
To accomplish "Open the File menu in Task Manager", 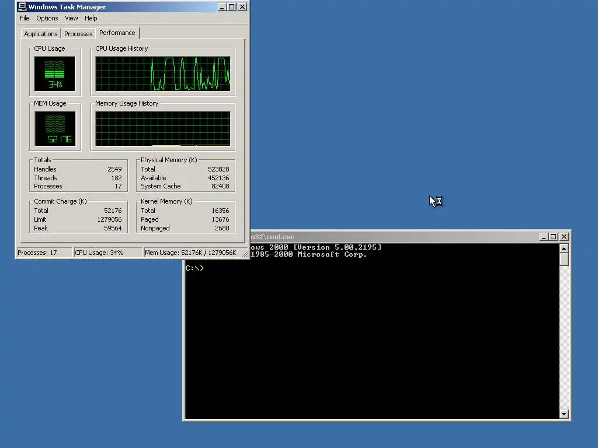I will coord(25,18).
